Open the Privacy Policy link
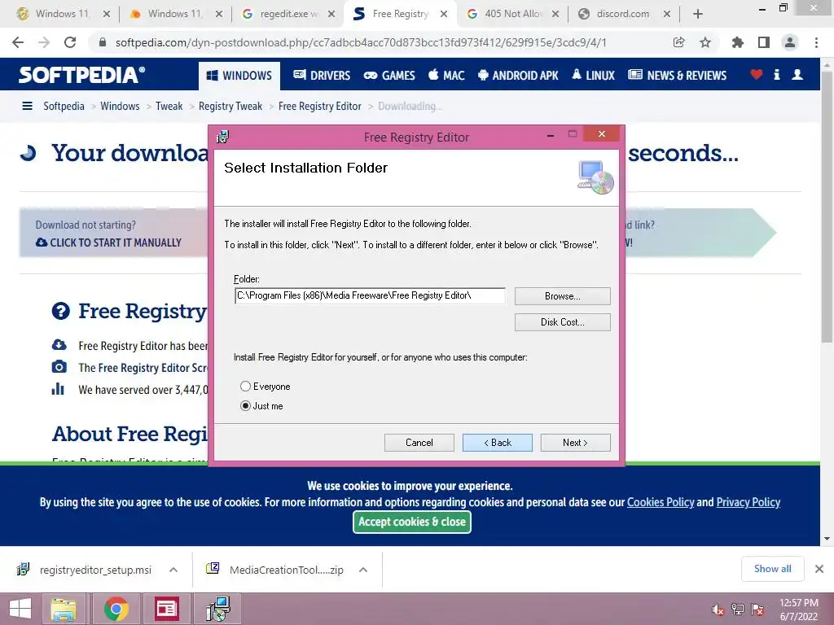This screenshot has width=834, height=625. [x=748, y=502]
